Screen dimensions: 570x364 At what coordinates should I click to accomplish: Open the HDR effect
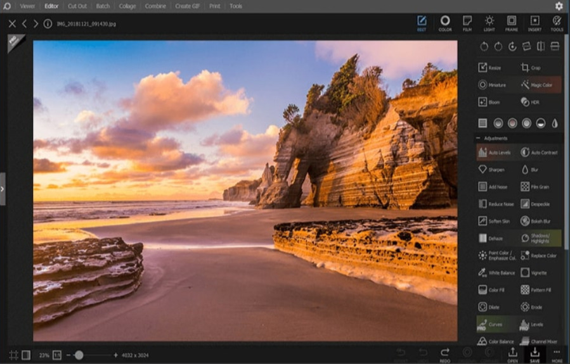click(x=530, y=101)
